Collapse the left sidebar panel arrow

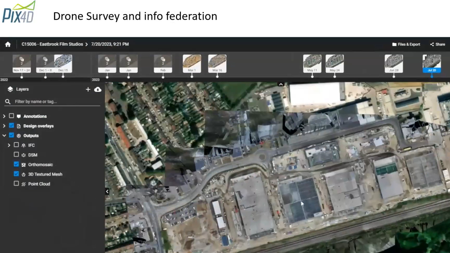pyautogui.click(x=107, y=192)
